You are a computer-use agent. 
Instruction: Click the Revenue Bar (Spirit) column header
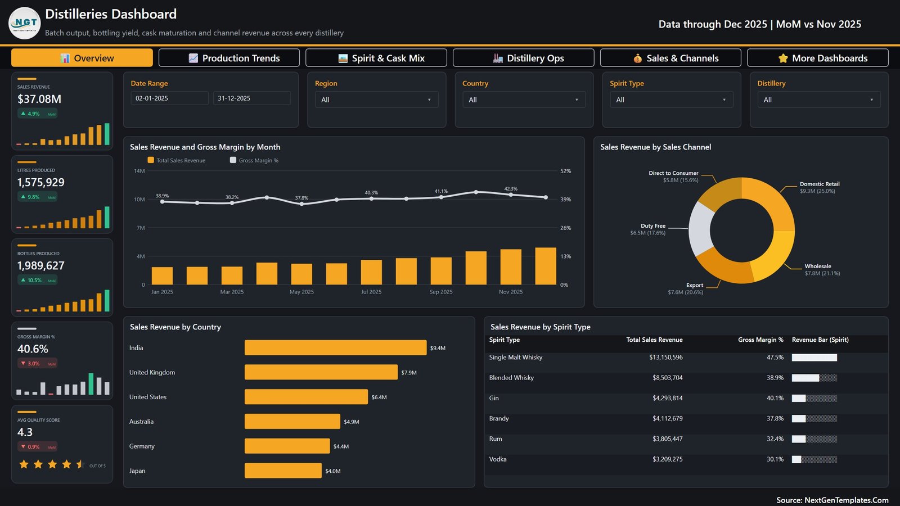click(820, 340)
